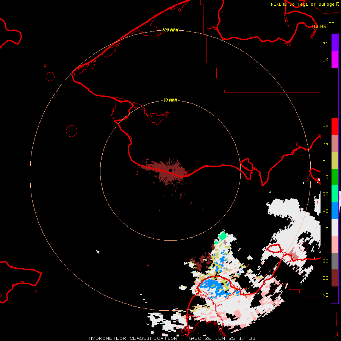
Task: Click the ND legend label
Action: pos(325,295)
